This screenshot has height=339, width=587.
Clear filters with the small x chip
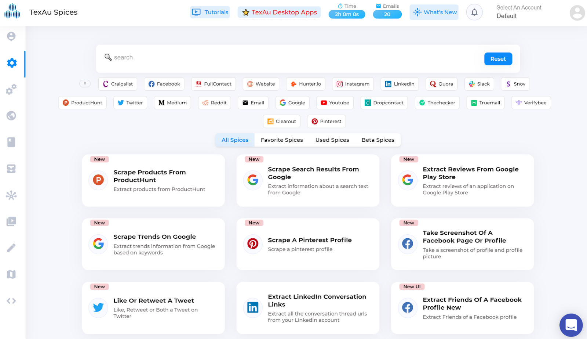85,83
